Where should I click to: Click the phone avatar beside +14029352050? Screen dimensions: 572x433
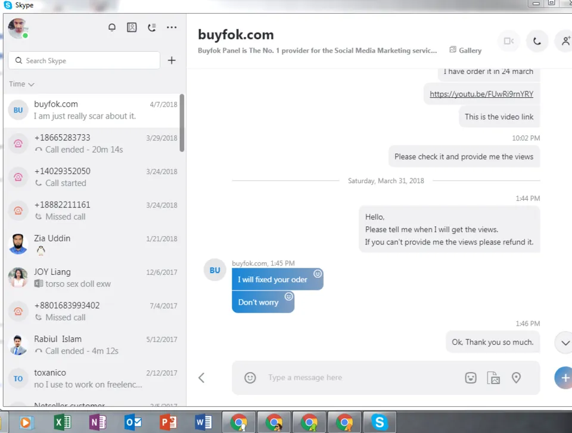tap(18, 177)
